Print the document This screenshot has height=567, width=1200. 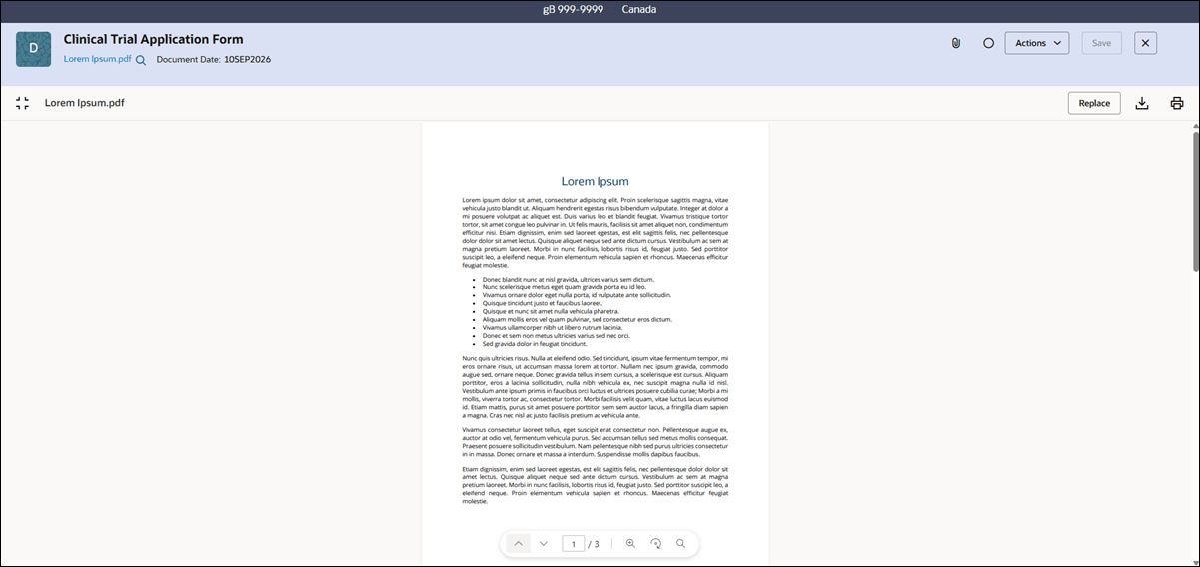point(1177,103)
